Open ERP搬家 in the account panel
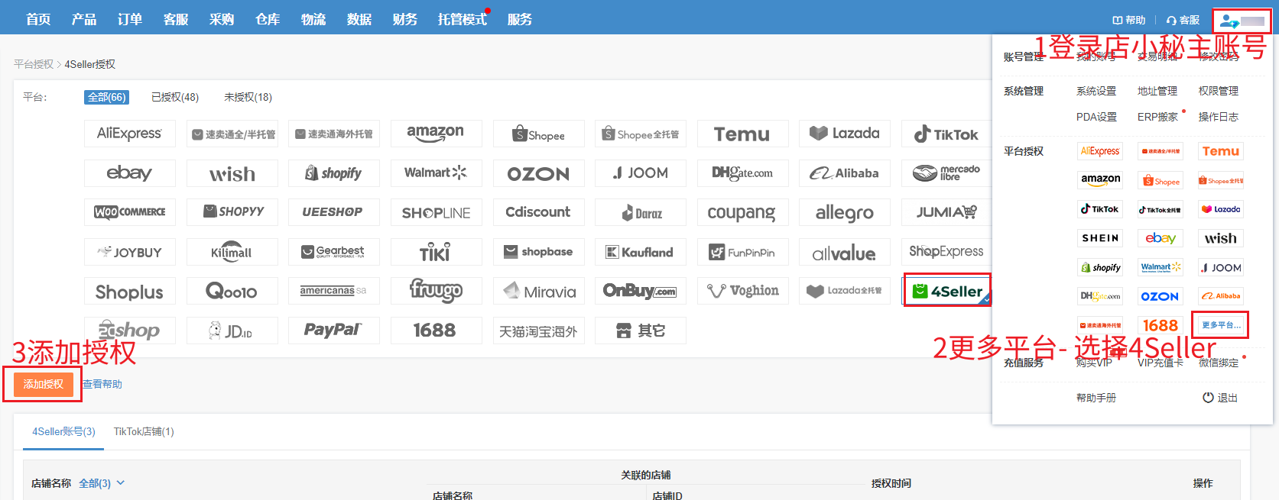Viewport: 1279px width, 500px height. coord(1157,117)
